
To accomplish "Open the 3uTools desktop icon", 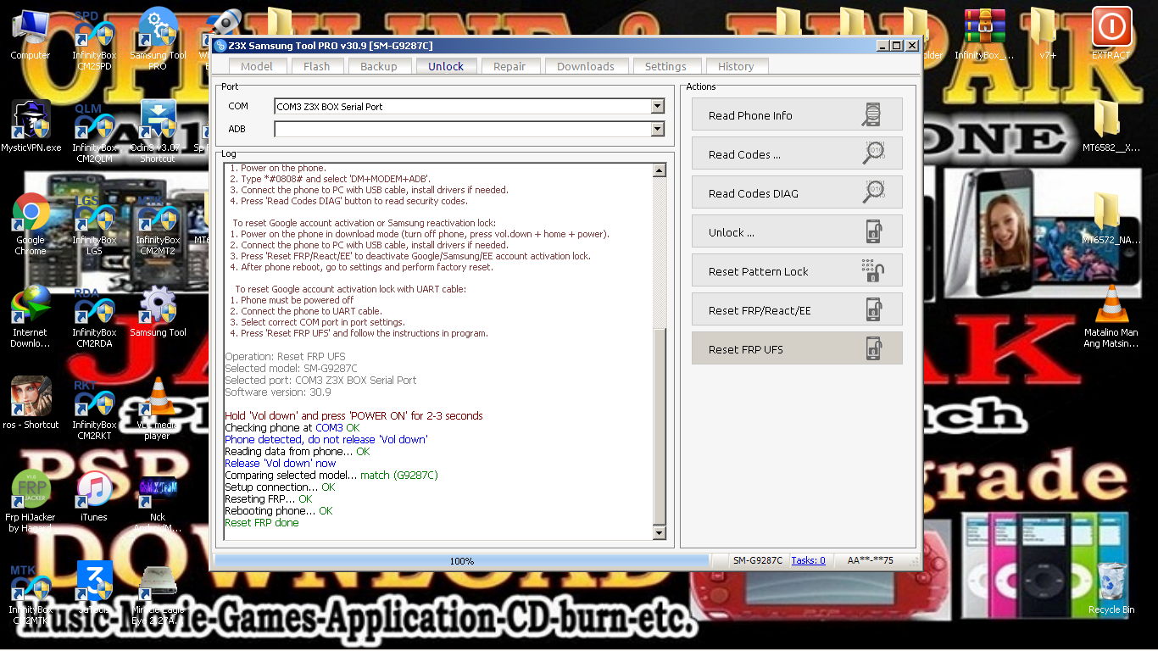I will (x=94, y=587).
